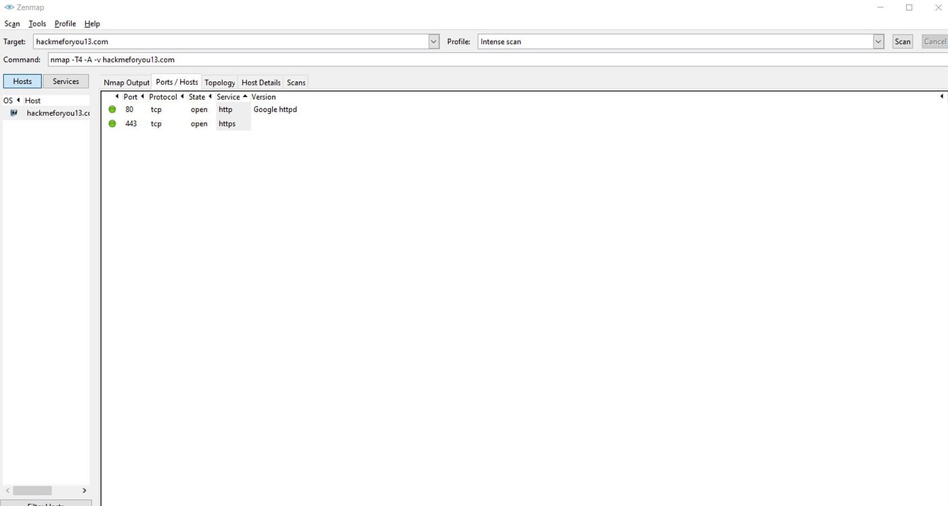The width and height of the screenshot is (948, 506).
Task: Switch sidebar to Services view
Action: point(66,81)
